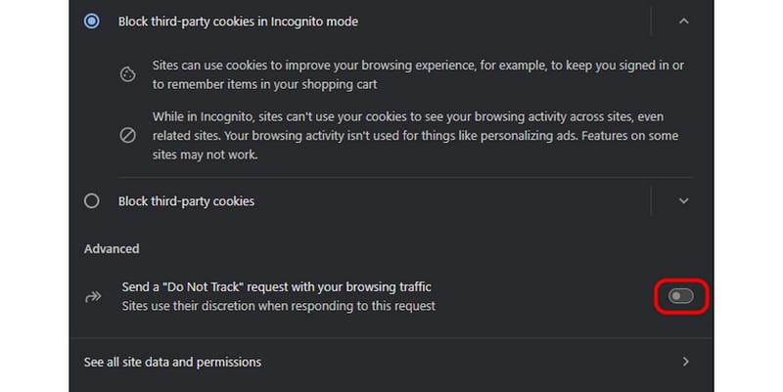Open See all site data and permissions
This screenshot has height=392, width=783.
(172, 362)
